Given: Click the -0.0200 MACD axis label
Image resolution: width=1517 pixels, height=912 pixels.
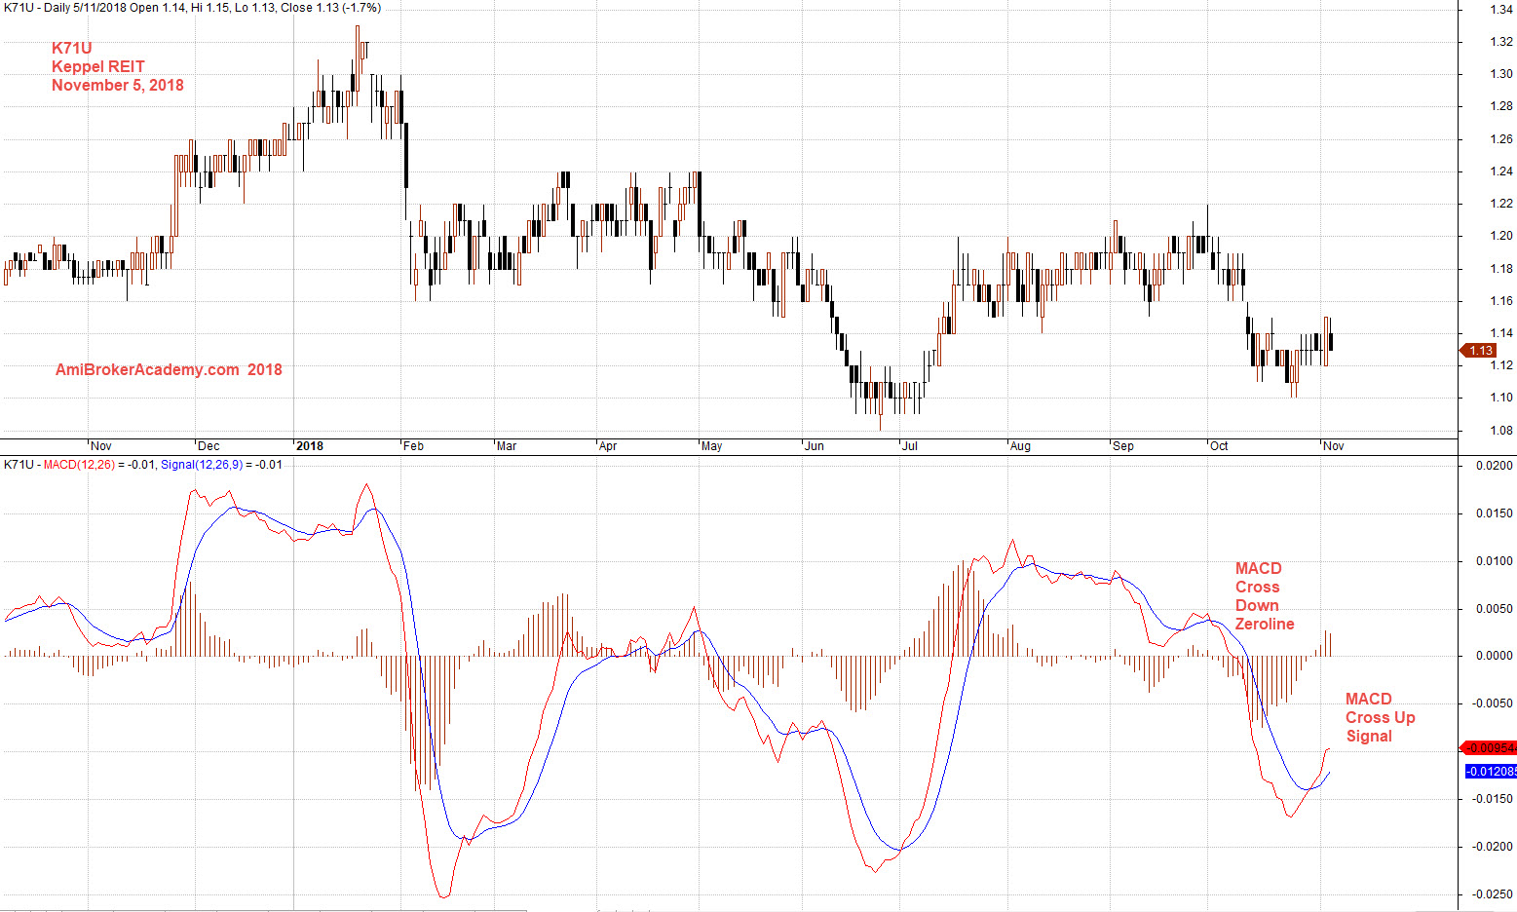Looking at the screenshot, I should coord(1493,846).
